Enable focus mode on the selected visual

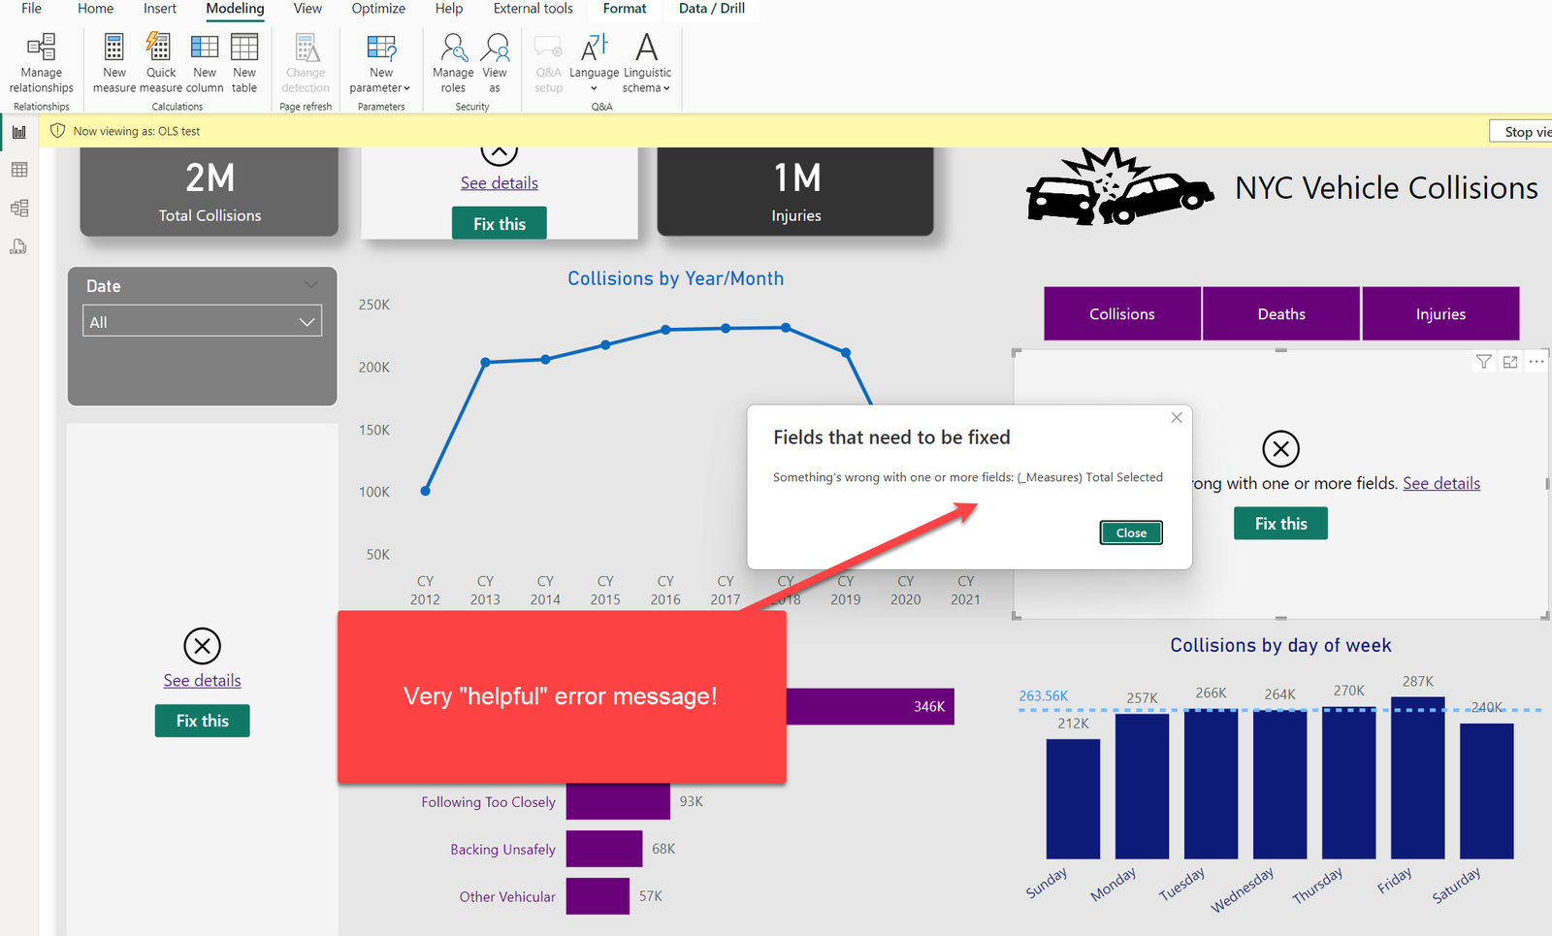(x=1510, y=362)
